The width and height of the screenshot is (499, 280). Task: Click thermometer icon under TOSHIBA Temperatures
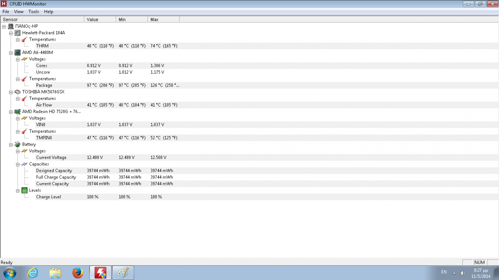pos(25,98)
